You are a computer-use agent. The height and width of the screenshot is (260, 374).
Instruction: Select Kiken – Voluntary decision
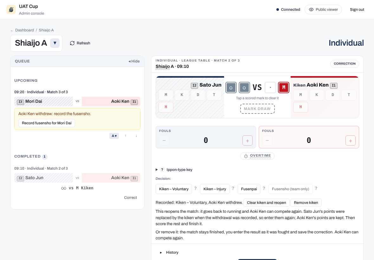174,189
